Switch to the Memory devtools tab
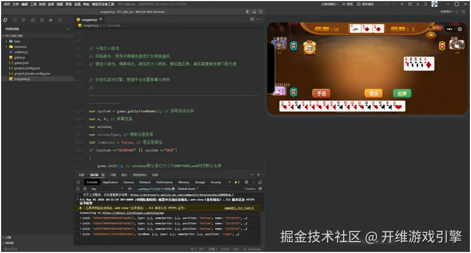The image size is (471, 253). (184, 182)
